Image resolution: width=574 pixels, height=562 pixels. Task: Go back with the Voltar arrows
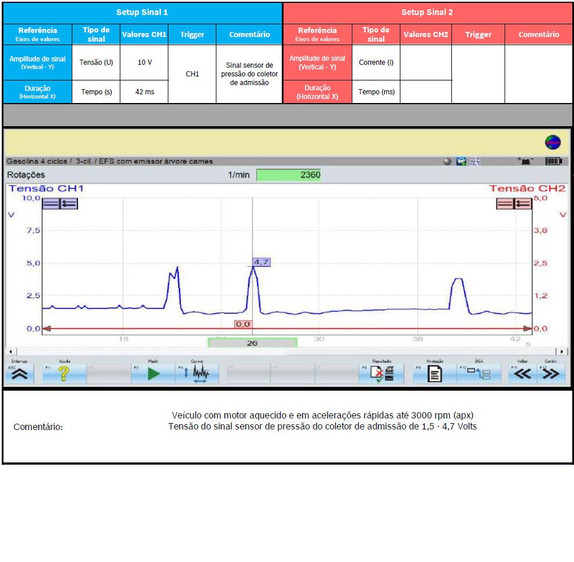click(x=522, y=374)
